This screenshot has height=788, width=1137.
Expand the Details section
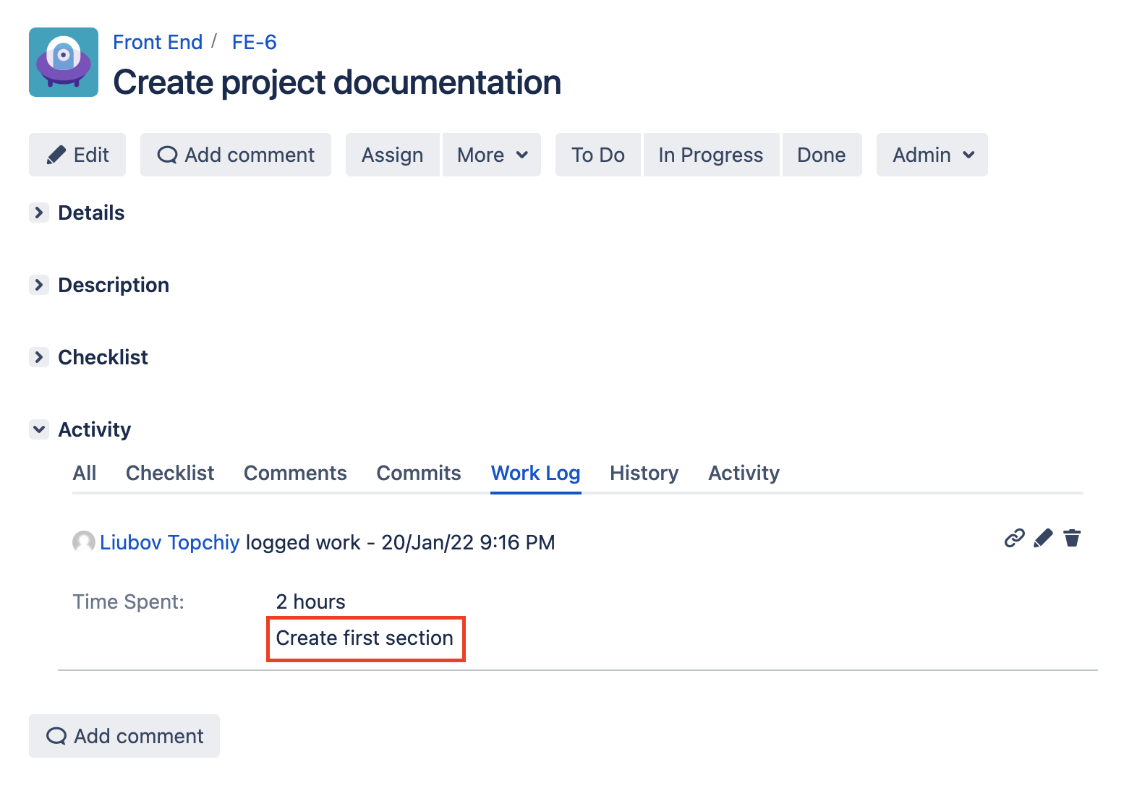click(x=39, y=213)
